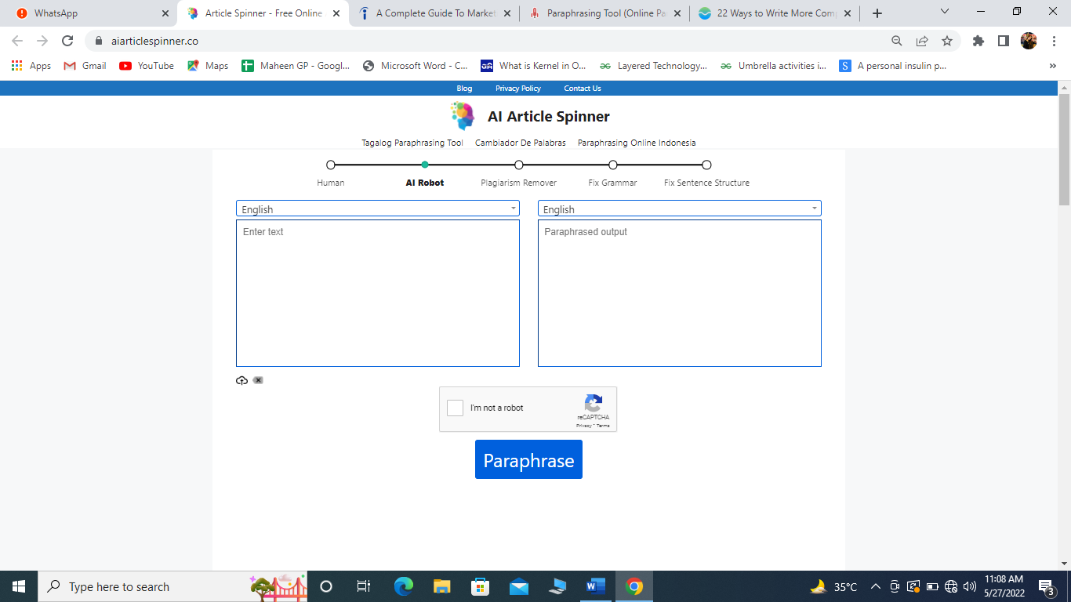Viewport: 1071px width, 602px height.
Task: Click the clear text icon below input
Action: tap(258, 380)
